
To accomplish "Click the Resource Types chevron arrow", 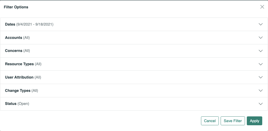I will point(260,64).
